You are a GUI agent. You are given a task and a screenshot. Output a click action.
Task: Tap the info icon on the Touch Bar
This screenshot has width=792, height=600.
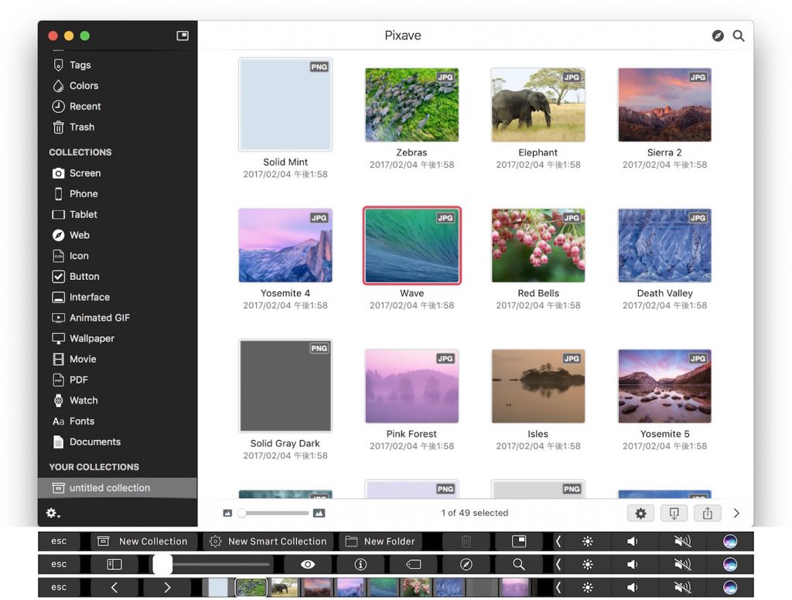click(360, 564)
